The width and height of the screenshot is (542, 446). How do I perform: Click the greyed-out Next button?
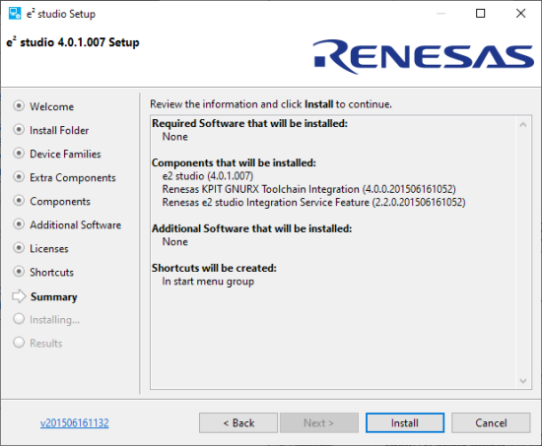[x=319, y=422]
